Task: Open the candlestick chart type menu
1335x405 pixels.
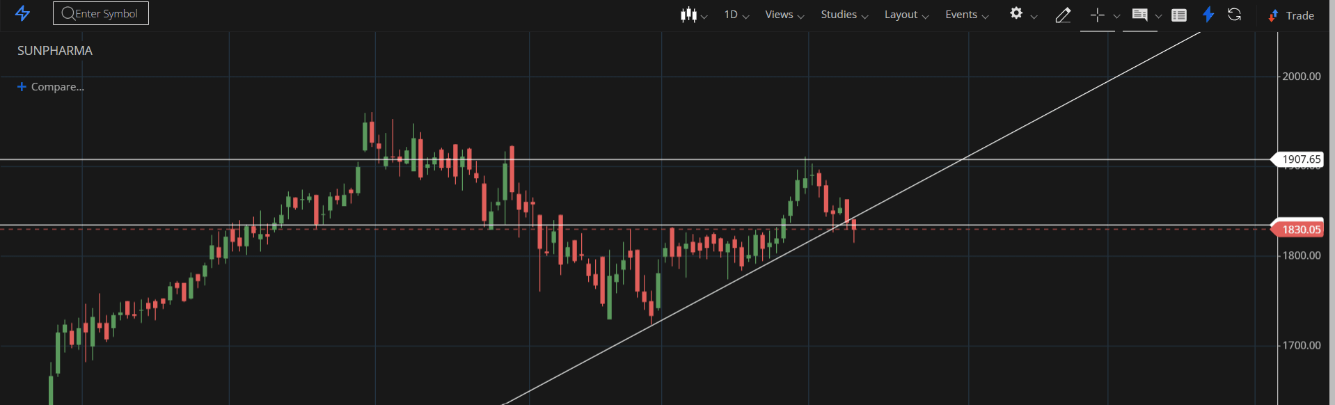Action: (x=693, y=15)
